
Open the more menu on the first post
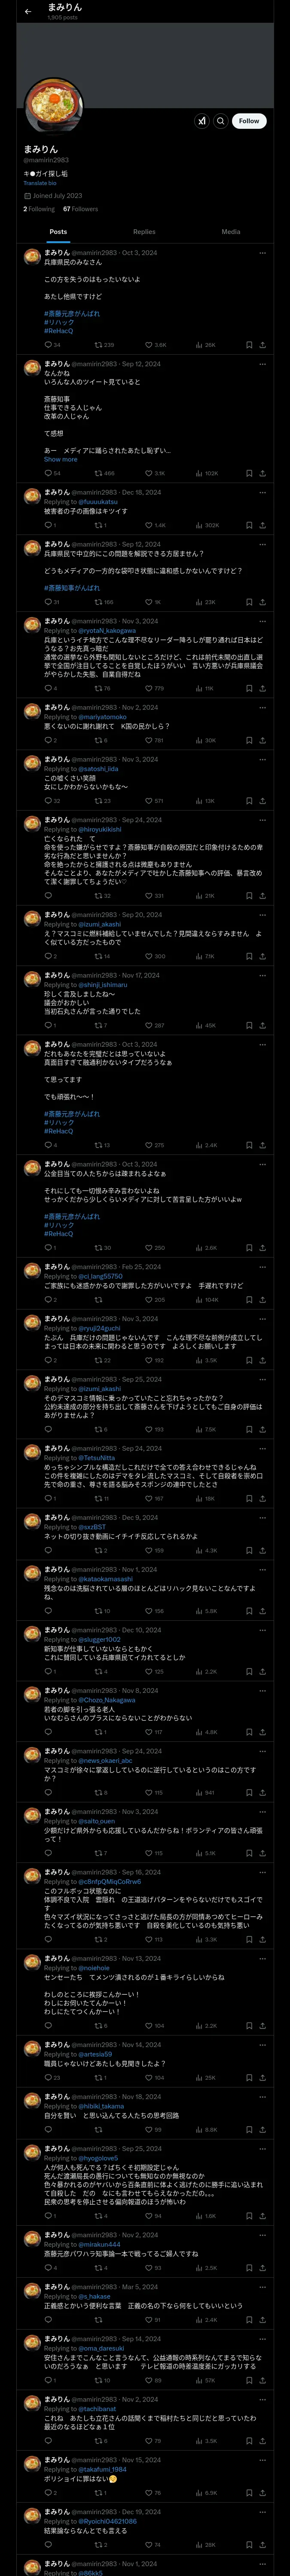click(262, 253)
